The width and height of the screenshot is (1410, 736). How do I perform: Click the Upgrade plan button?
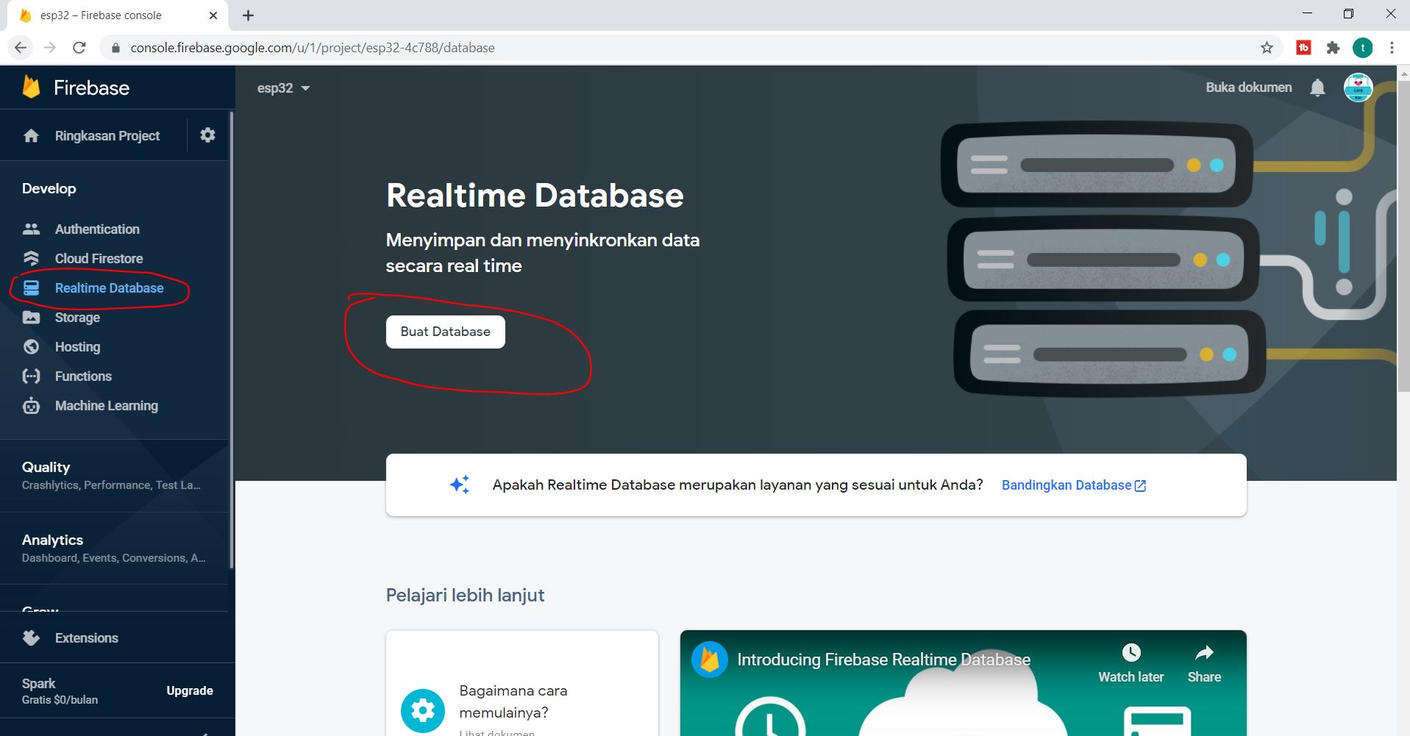190,690
